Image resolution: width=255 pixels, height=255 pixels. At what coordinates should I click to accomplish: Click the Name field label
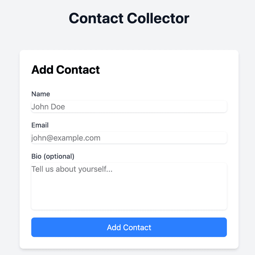[x=41, y=94]
